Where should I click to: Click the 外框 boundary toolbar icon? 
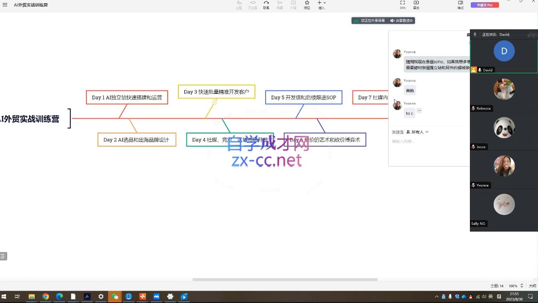coord(293,5)
